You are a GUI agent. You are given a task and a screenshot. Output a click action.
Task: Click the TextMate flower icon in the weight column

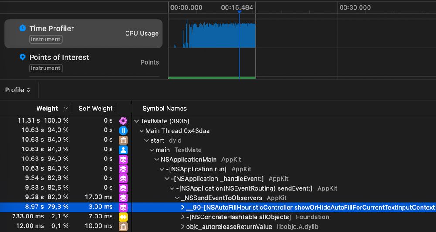123,121
